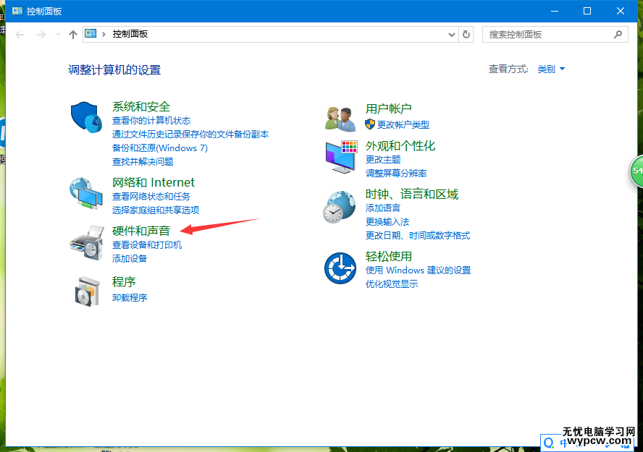Image resolution: width=643 pixels, height=452 pixels.
Task: Open 外观和个性化 category link
Action: pos(400,146)
